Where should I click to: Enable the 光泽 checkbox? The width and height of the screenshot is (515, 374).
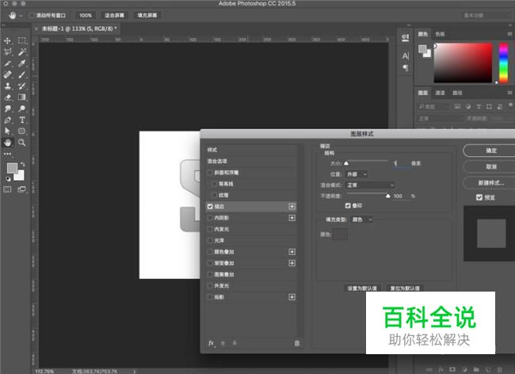(x=210, y=240)
